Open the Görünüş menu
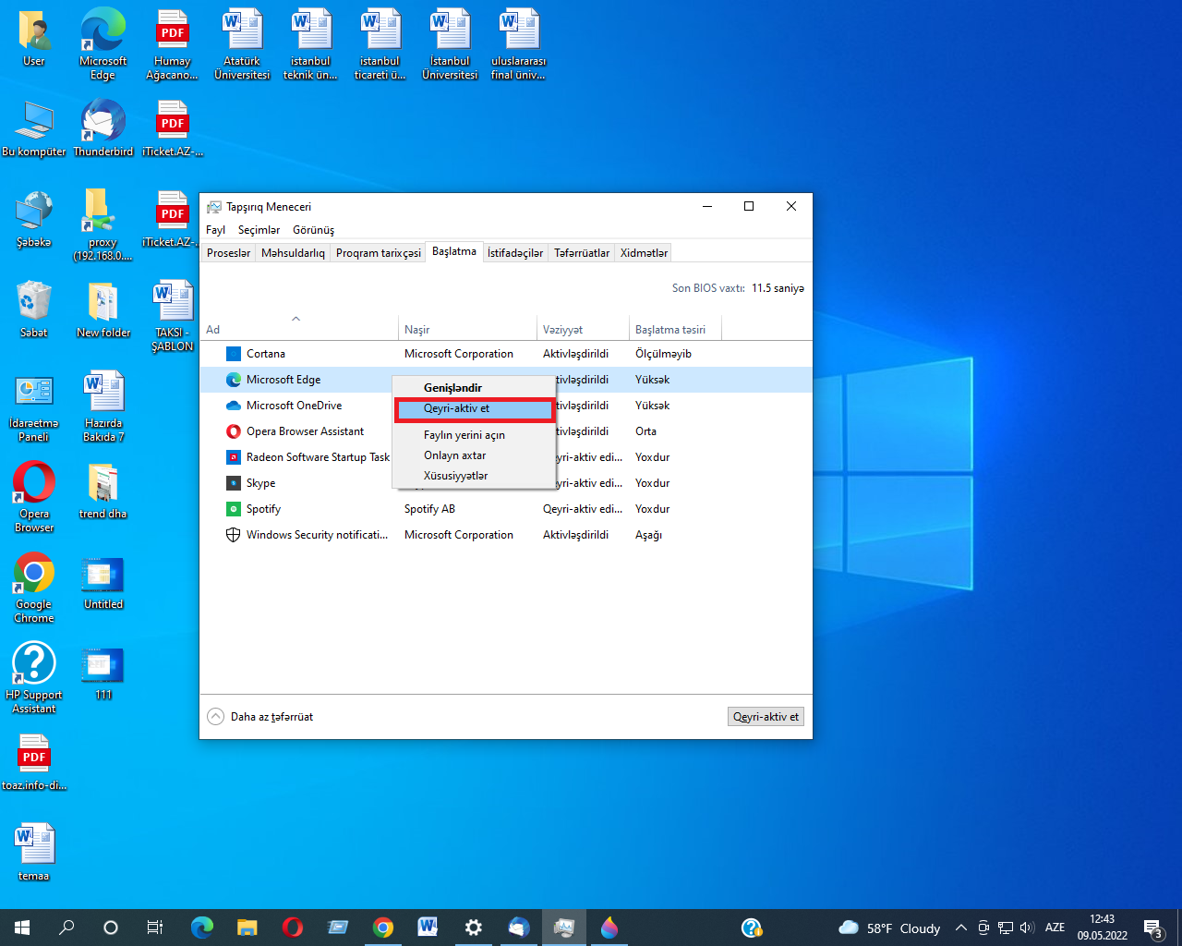 coord(313,230)
